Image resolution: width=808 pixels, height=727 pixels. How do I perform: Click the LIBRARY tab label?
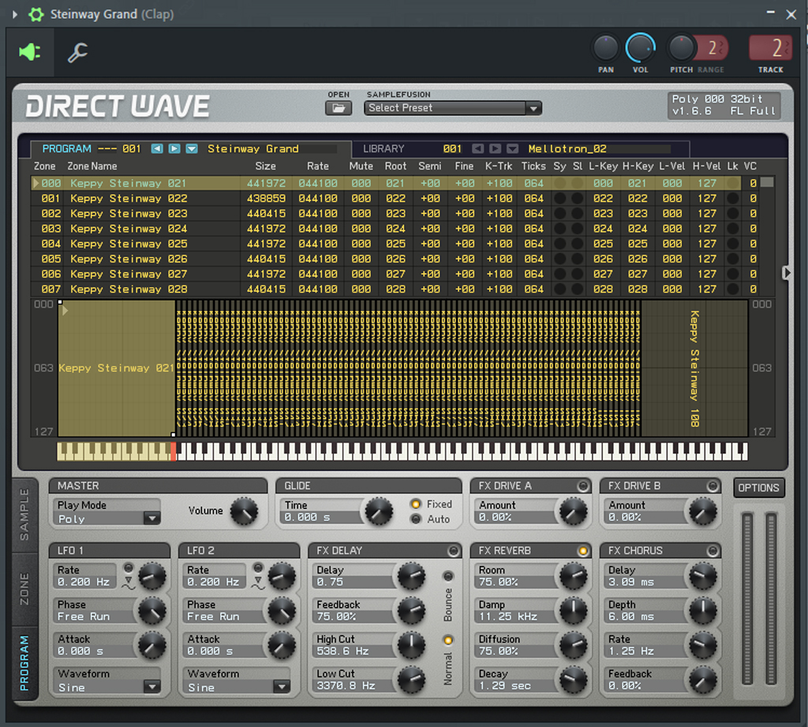383,148
